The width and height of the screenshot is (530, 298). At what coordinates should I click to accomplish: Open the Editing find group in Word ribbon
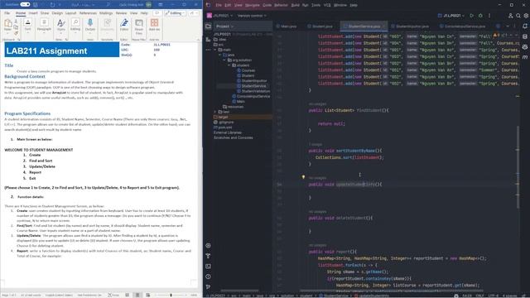tap(75, 26)
